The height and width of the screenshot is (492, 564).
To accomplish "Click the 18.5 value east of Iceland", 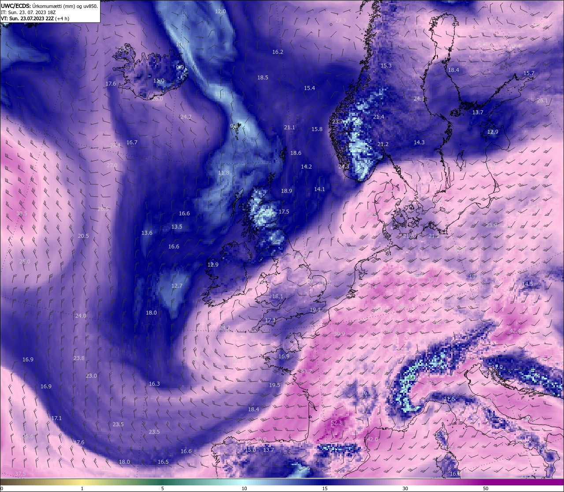I will click(263, 77).
